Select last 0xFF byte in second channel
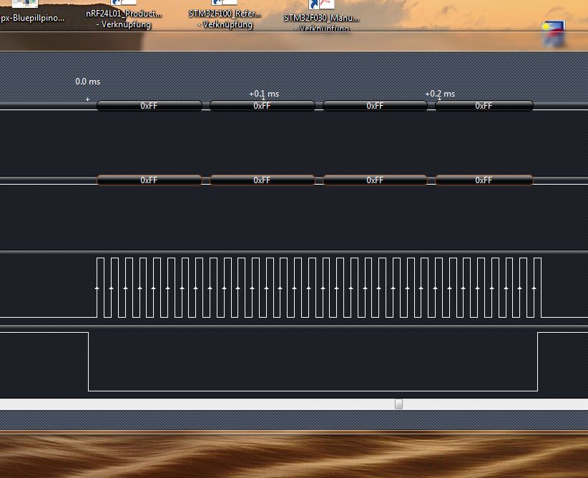This screenshot has height=478, width=588. 484,180
